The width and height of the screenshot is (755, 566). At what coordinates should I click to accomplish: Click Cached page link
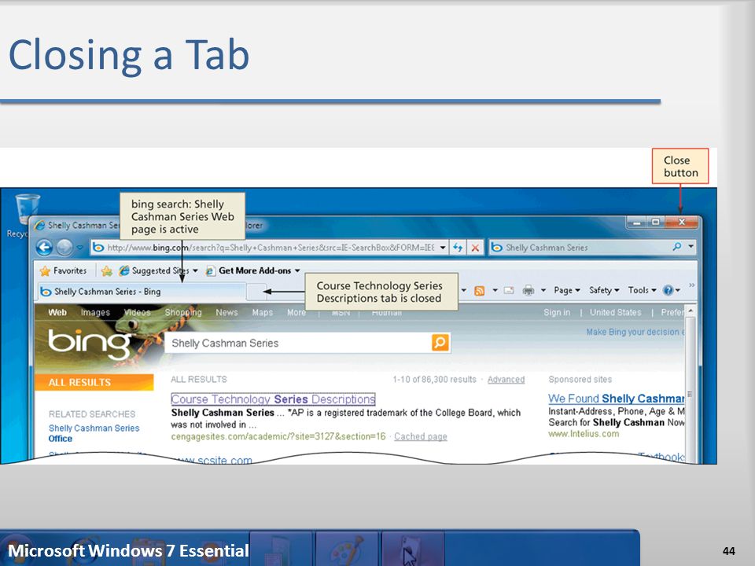[420, 436]
